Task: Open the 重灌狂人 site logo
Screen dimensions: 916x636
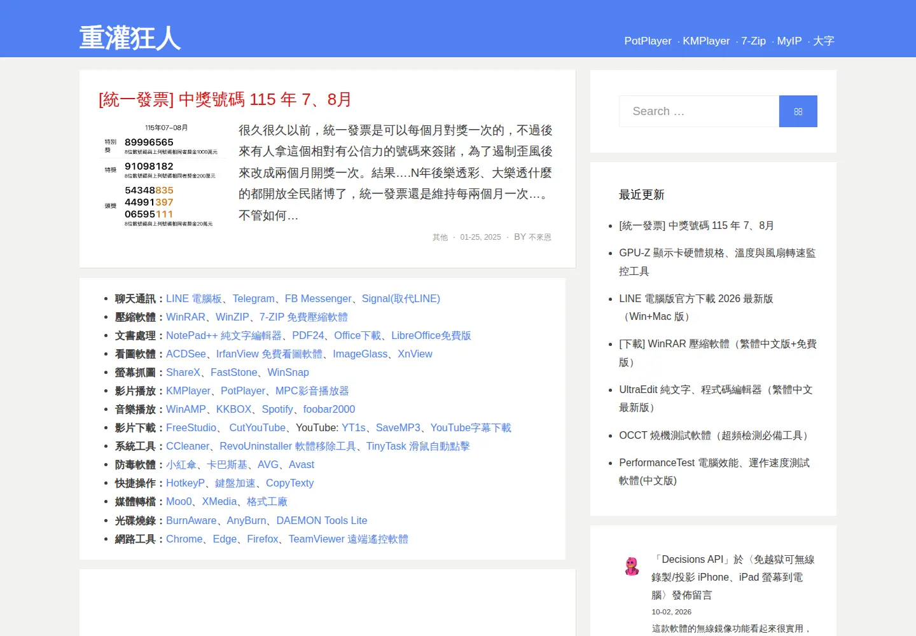Action: 130,38
